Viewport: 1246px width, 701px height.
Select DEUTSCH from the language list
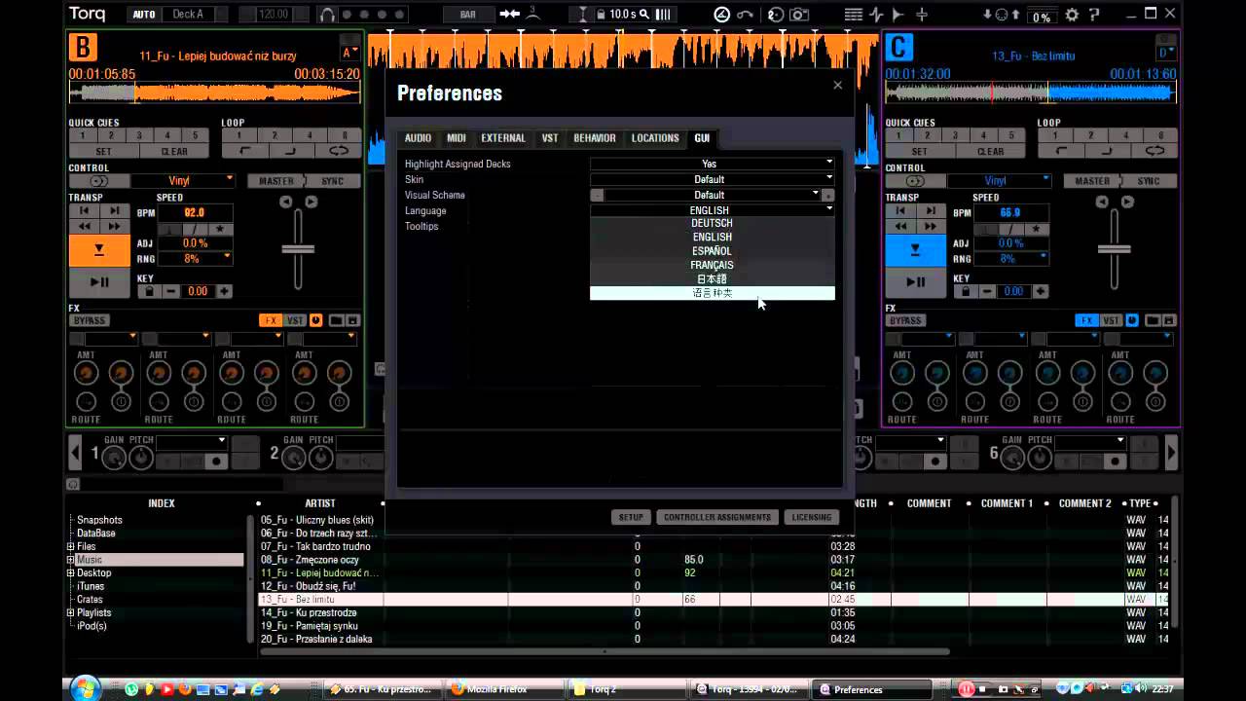(x=713, y=223)
